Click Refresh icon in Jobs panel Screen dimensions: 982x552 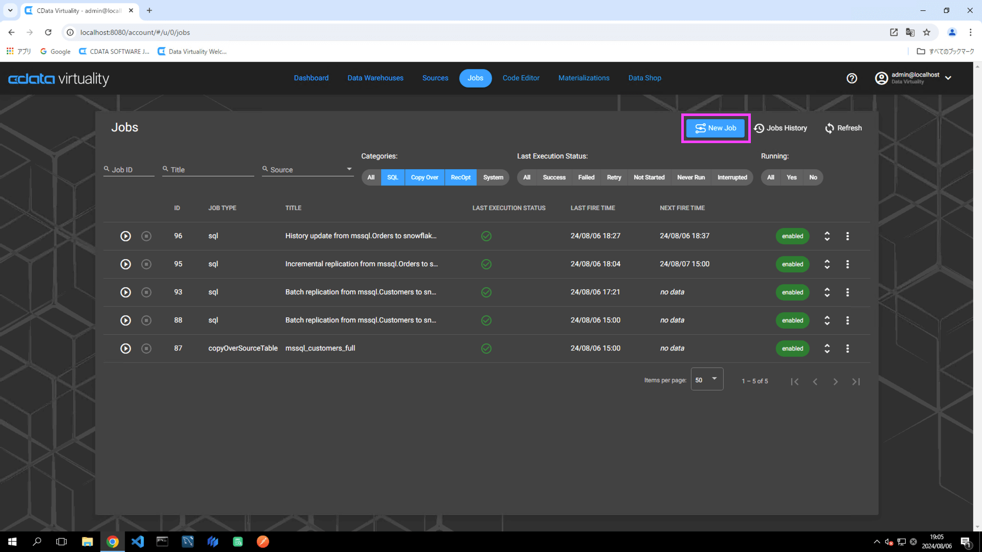(830, 128)
